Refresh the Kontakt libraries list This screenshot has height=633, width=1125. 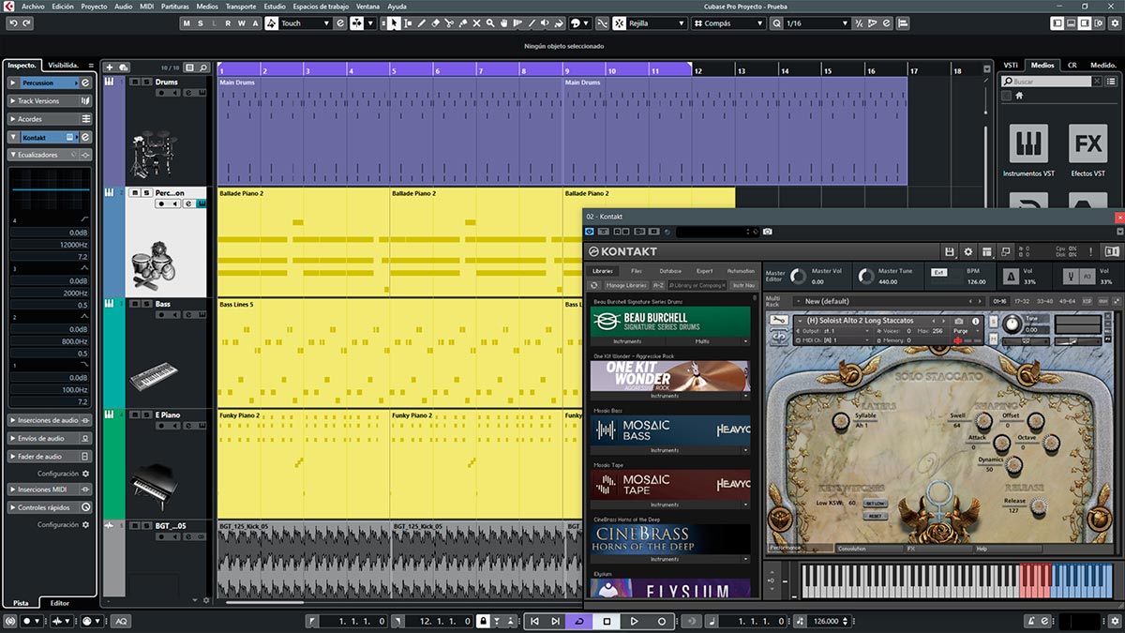(593, 285)
